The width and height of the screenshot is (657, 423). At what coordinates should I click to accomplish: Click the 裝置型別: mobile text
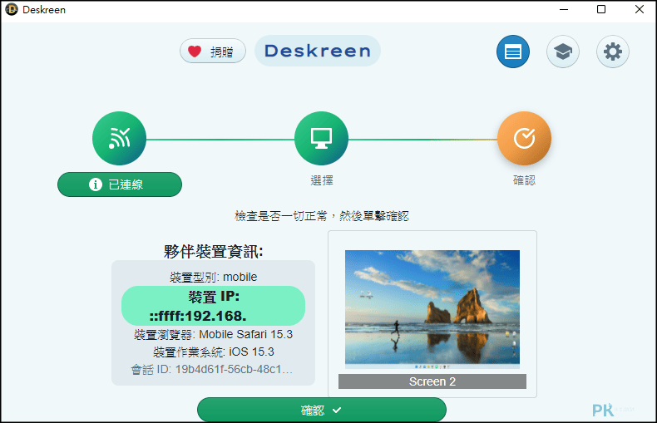coord(213,277)
